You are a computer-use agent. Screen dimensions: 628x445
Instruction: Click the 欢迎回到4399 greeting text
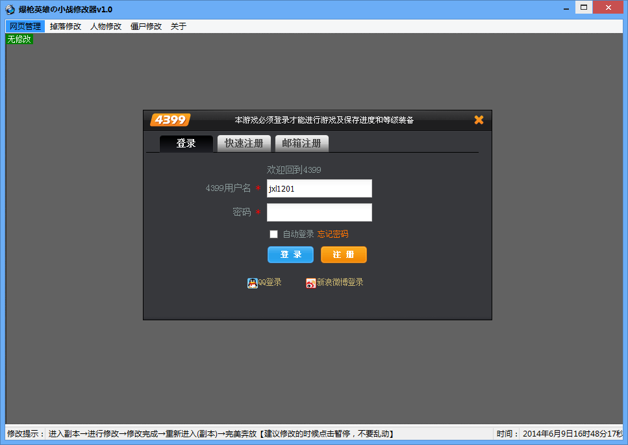click(294, 170)
